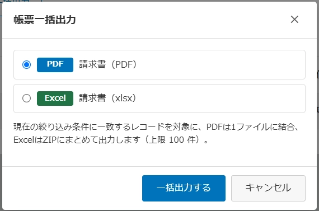Click the 一括出力する button

pyautogui.click(x=184, y=188)
